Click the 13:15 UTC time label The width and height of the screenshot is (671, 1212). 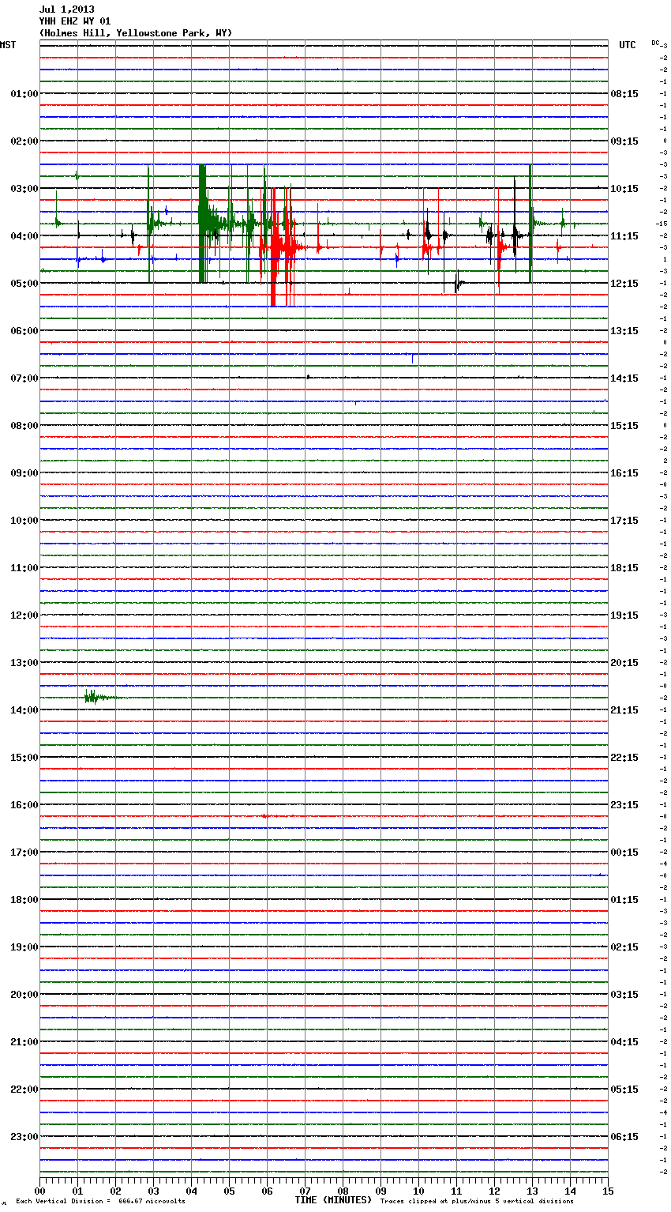tap(624, 331)
